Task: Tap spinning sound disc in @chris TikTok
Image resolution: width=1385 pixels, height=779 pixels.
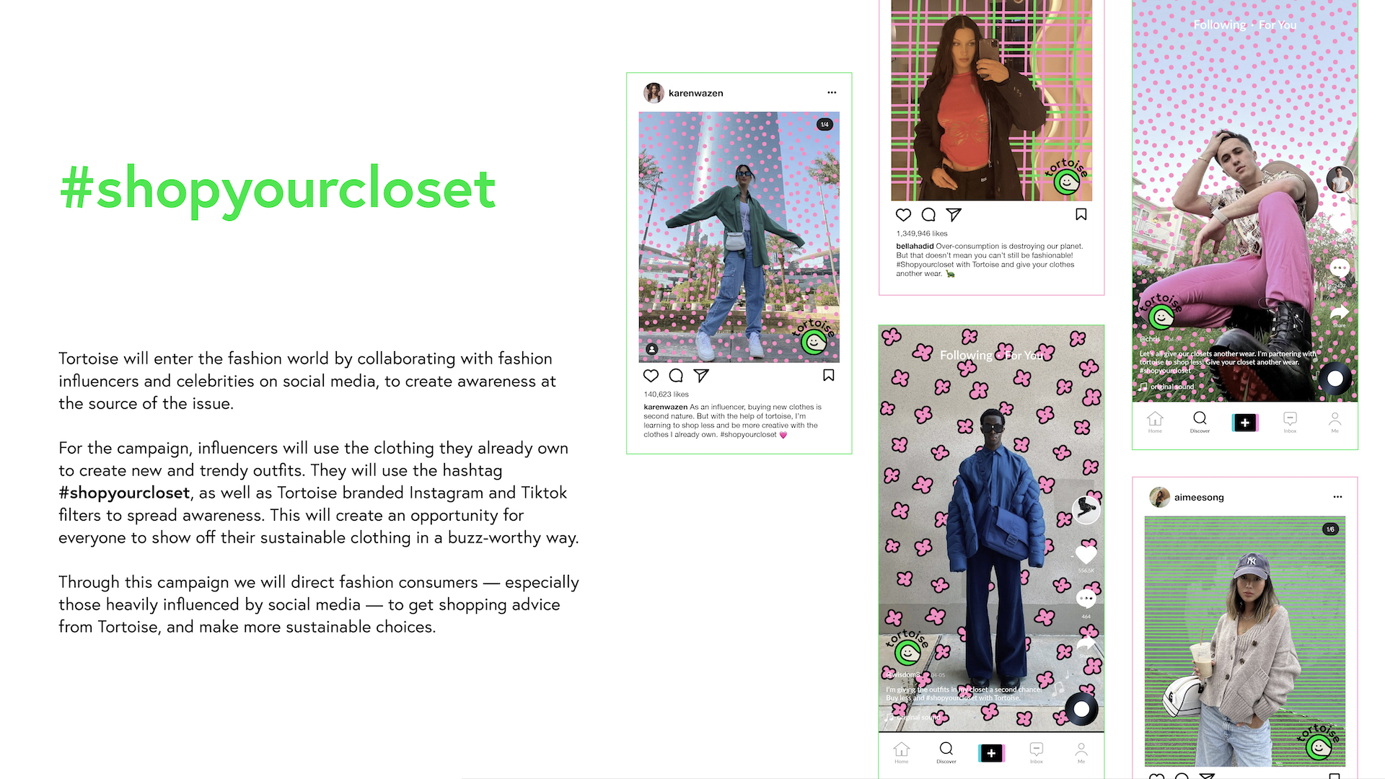Action: coord(1335,379)
